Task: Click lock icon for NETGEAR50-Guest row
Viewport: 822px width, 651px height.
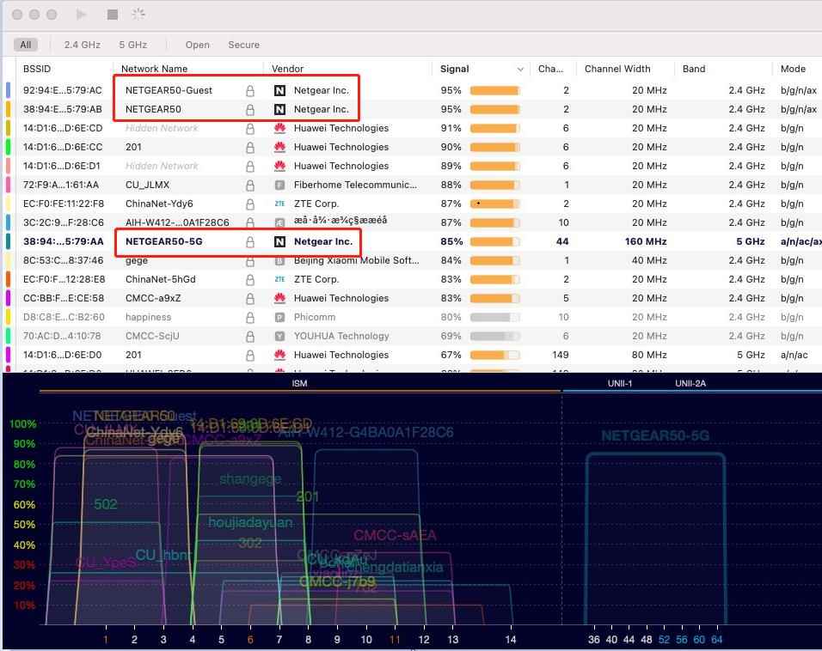Action: 250,90
